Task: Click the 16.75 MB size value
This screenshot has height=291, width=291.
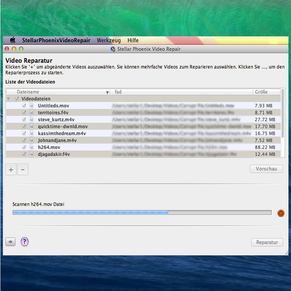Action: coord(265,134)
